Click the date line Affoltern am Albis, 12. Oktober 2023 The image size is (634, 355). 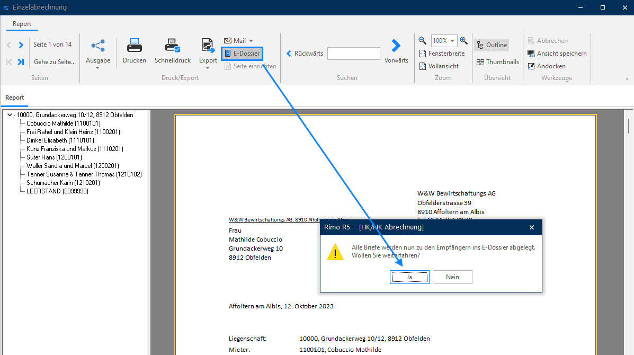[x=281, y=306]
